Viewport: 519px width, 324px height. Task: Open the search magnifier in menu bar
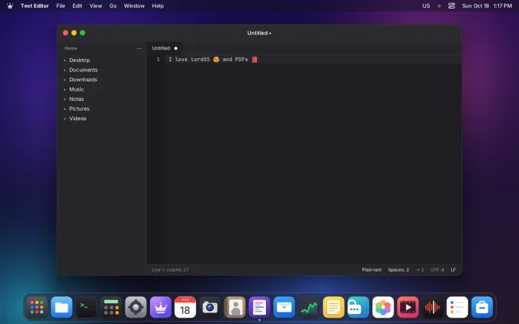[439, 6]
